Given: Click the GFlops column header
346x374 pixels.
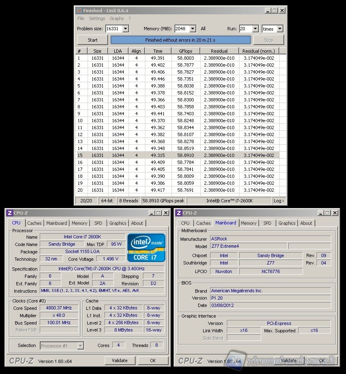Looking at the screenshot, I should click(x=185, y=51).
